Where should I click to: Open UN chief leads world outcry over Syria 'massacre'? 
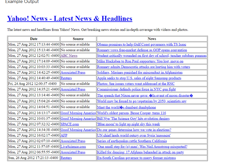(134, 135)
